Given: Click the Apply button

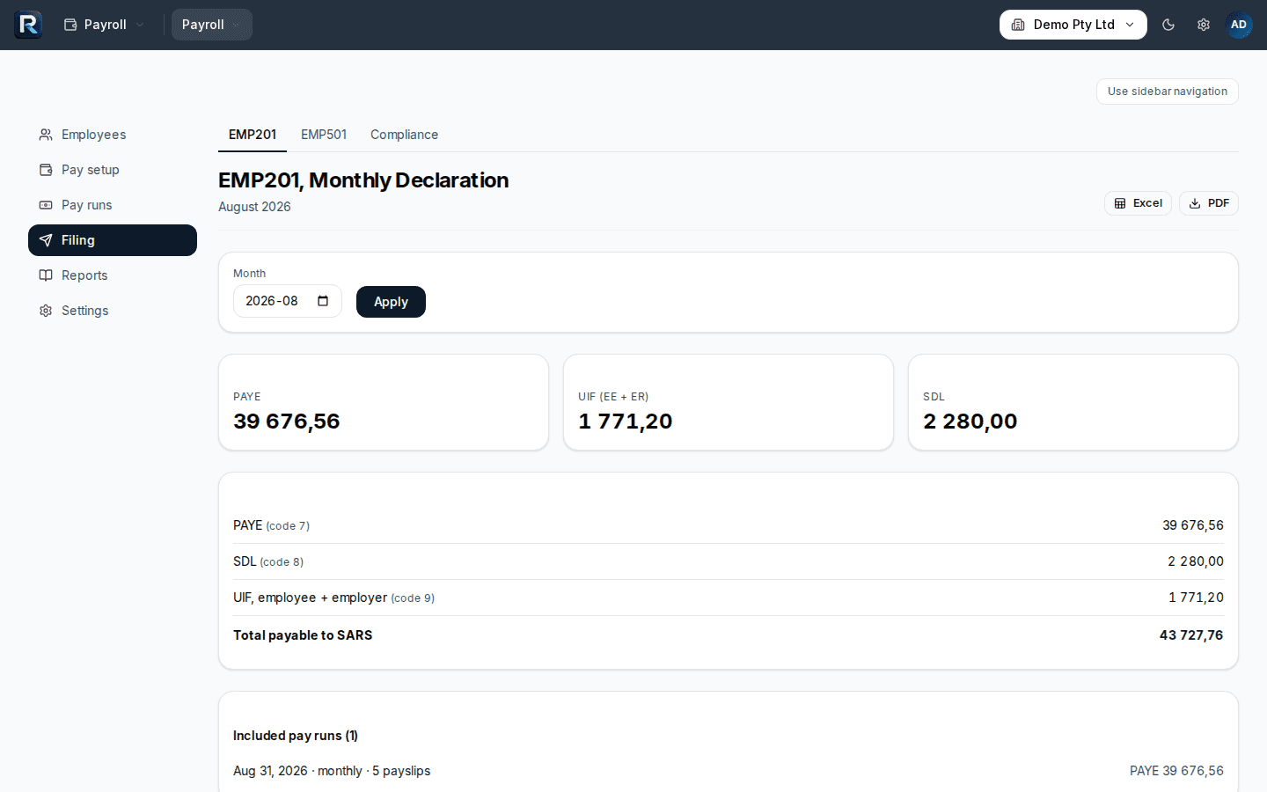Looking at the screenshot, I should click(391, 302).
